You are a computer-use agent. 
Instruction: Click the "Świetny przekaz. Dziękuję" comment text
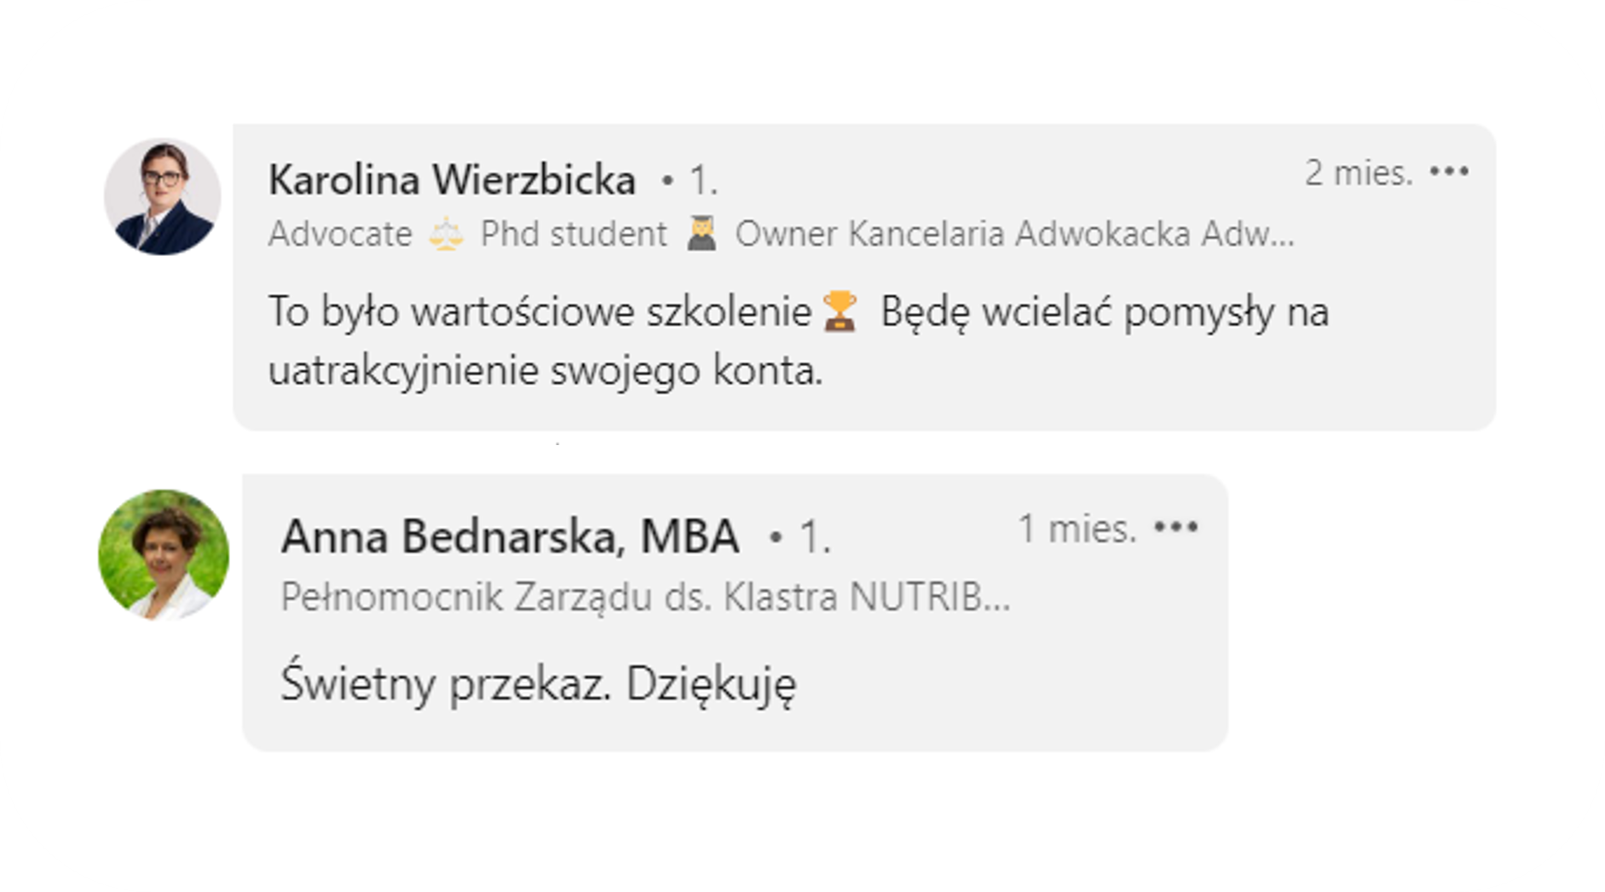click(x=539, y=683)
